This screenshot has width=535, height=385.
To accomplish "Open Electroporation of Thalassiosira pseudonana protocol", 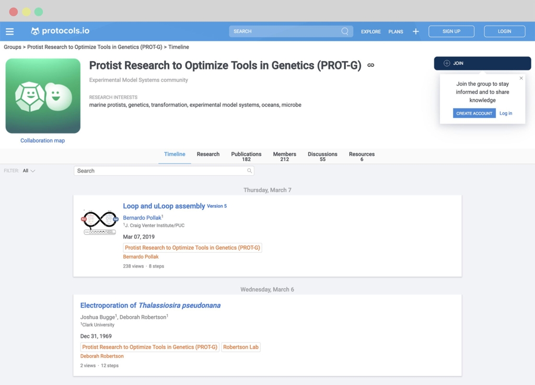I will click(x=150, y=306).
